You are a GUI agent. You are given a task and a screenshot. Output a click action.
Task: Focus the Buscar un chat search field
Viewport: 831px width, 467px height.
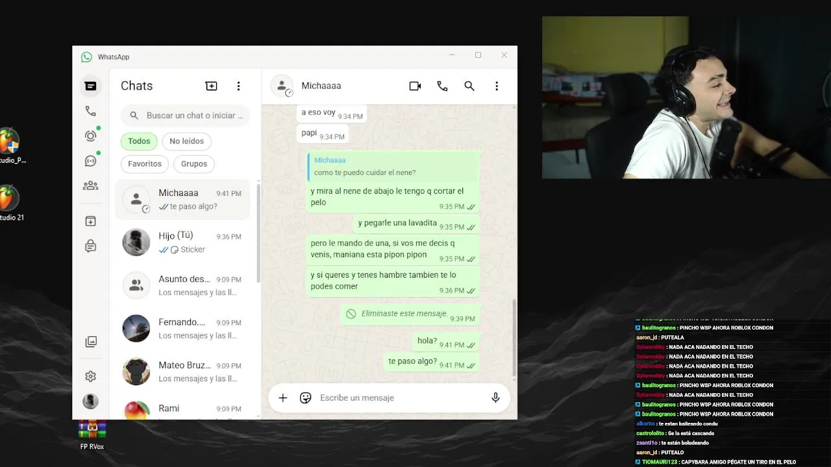185,115
